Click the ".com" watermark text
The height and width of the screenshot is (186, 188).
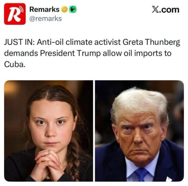[x=169, y=10]
